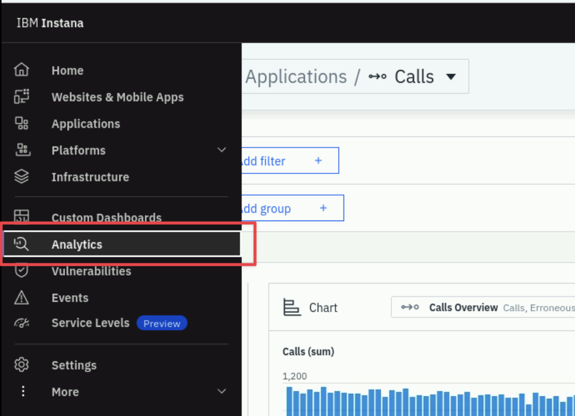This screenshot has width=575, height=416.
Task: Click the Calls (sum) chart title
Action: pyautogui.click(x=308, y=352)
